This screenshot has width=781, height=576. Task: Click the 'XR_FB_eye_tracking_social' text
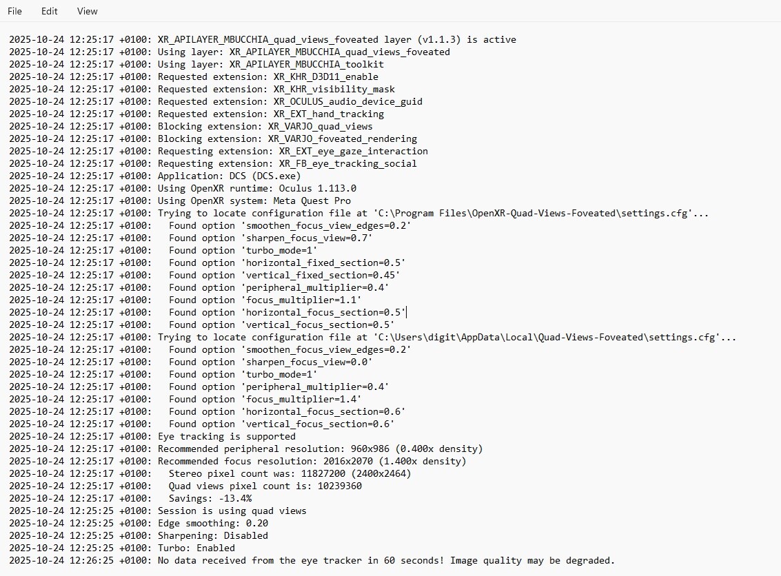(x=347, y=163)
